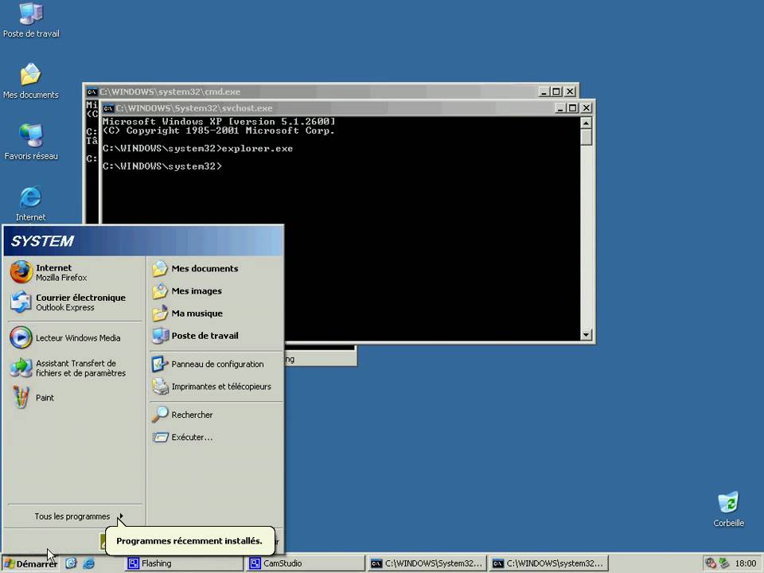Open the cmd.exe window system menu icon
Screen dimensions: 764x573
click(92, 92)
